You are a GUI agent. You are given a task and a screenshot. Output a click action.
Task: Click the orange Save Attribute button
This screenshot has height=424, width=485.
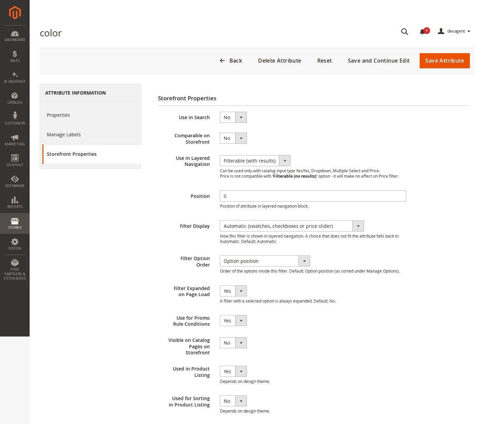(445, 61)
